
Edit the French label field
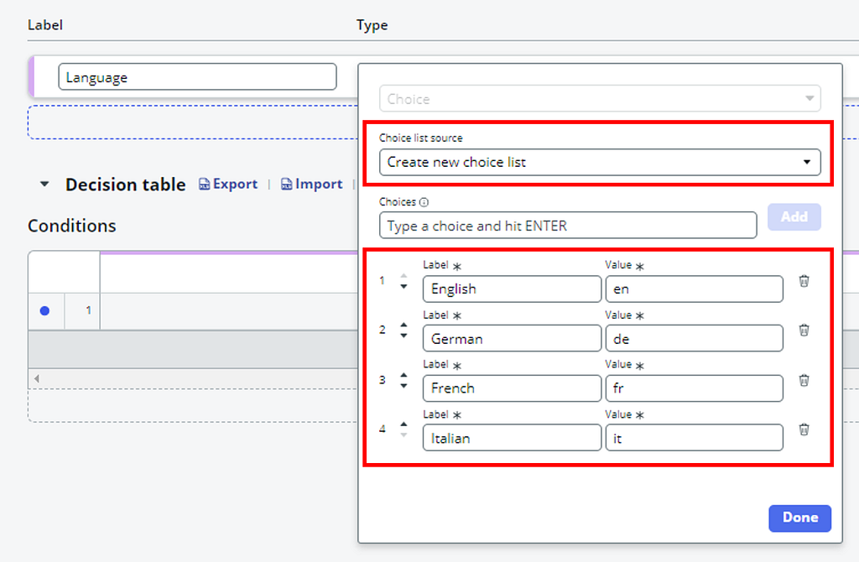pos(512,388)
